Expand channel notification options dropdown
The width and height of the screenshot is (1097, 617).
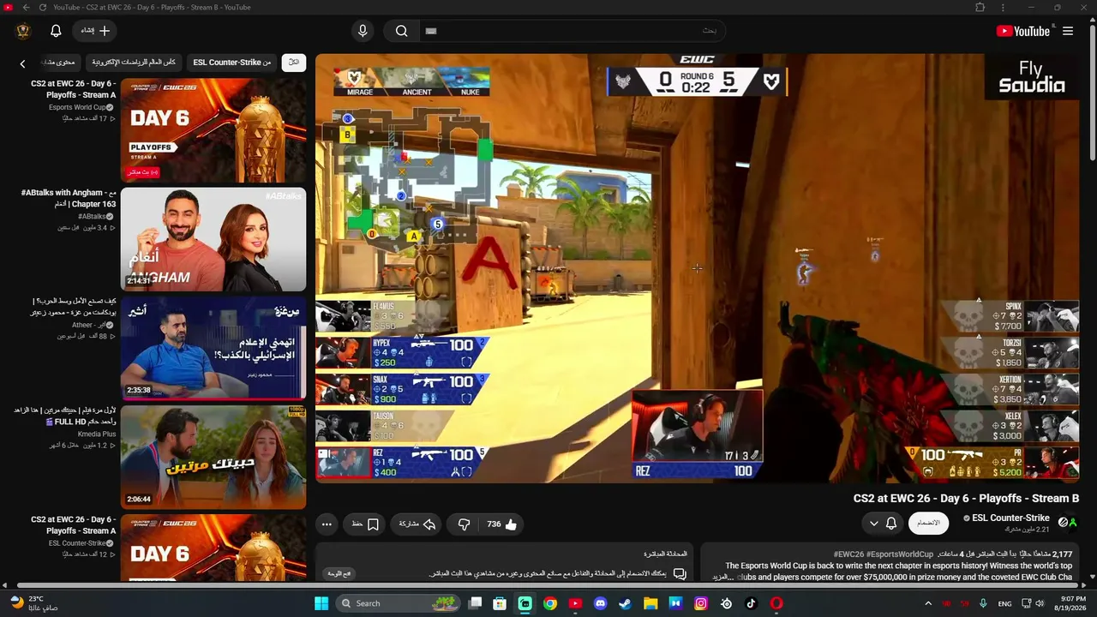883,524
